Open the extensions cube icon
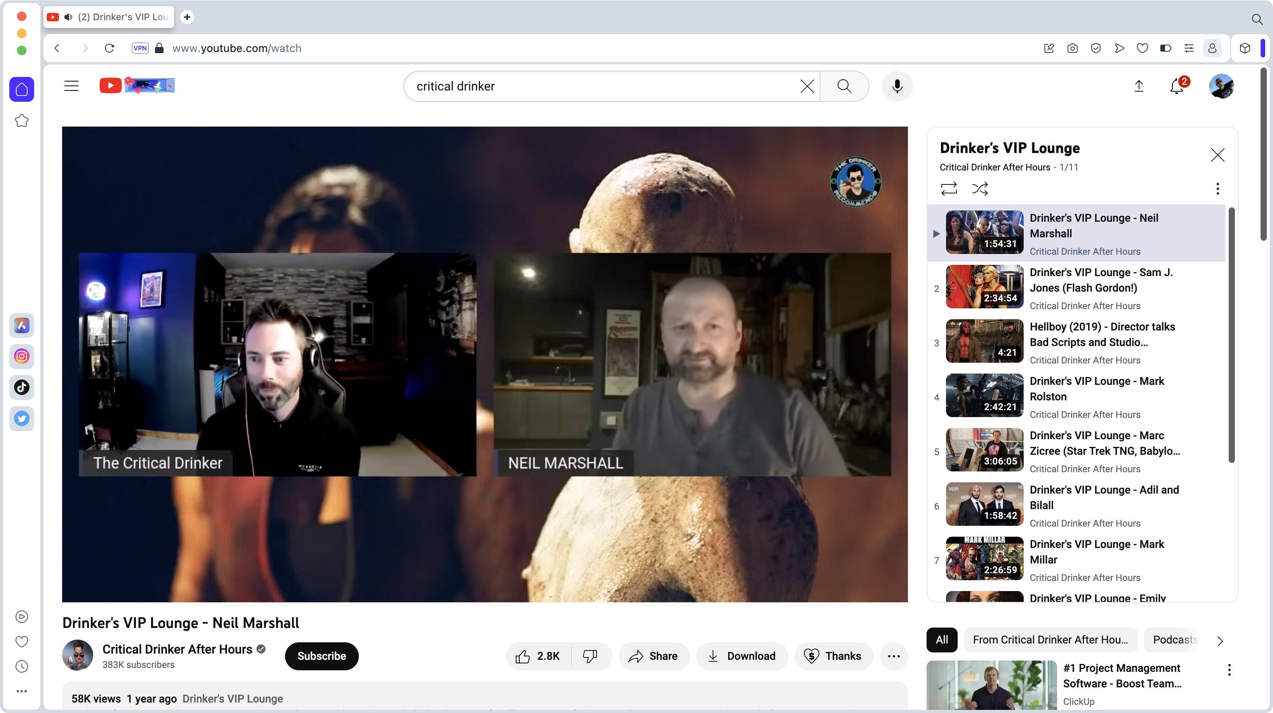1273x713 pixels. pyautogui.click(x=1245, y=48)
